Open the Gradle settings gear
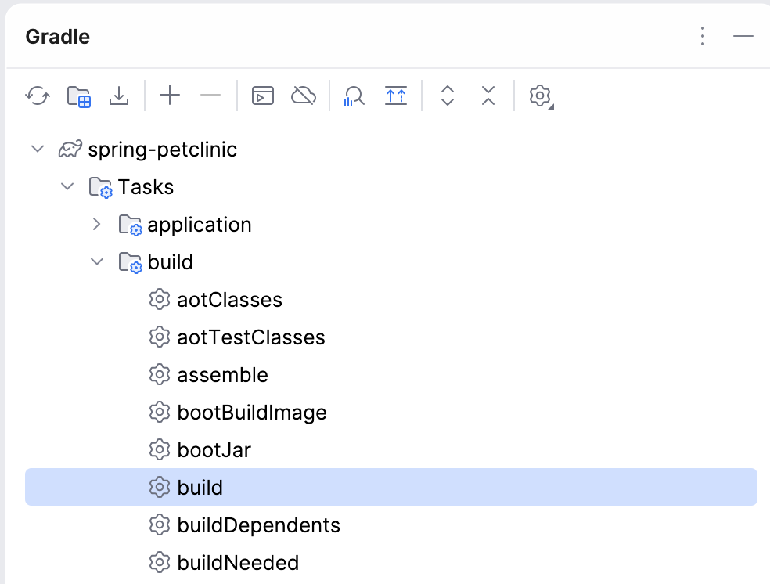The image size is (770, 584). coord(540,96)
